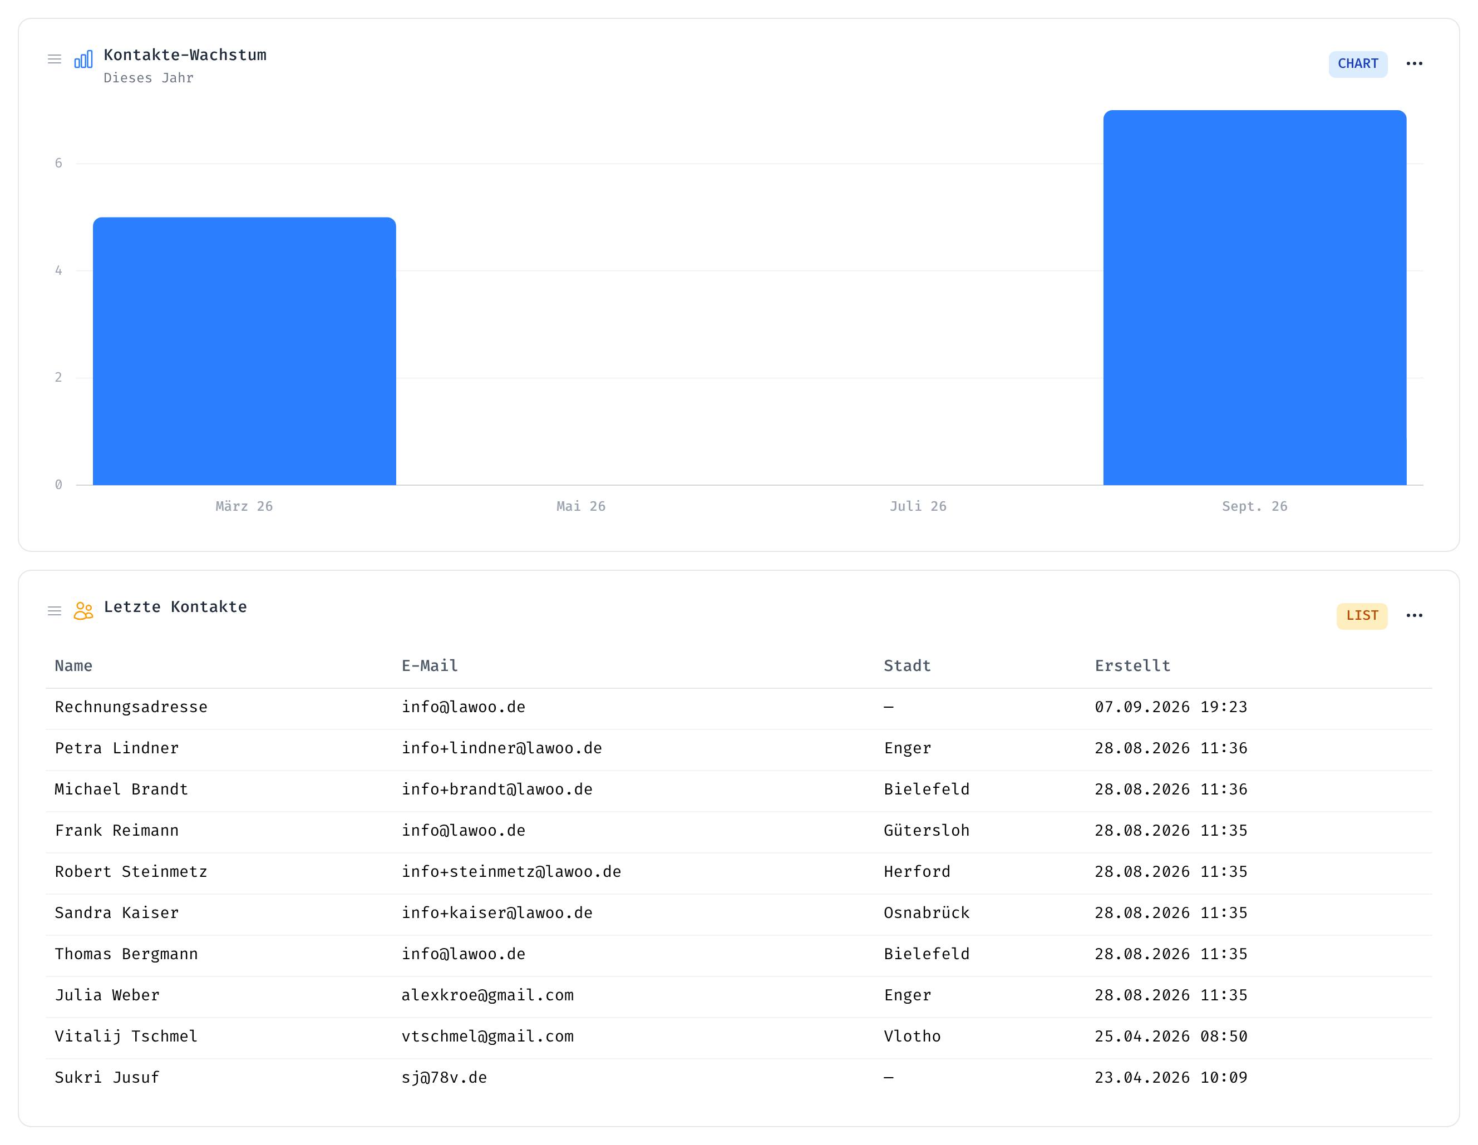Click the city Herford

tap(917, 872)
